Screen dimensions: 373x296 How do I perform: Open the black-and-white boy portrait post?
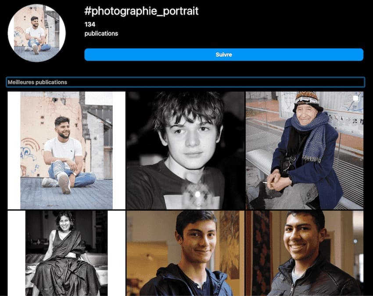click(186, 150)
